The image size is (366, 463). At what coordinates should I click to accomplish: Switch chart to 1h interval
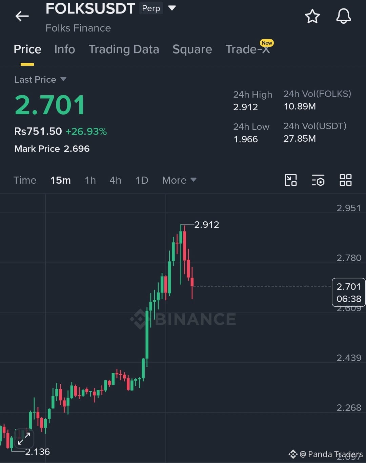(90, 180)
